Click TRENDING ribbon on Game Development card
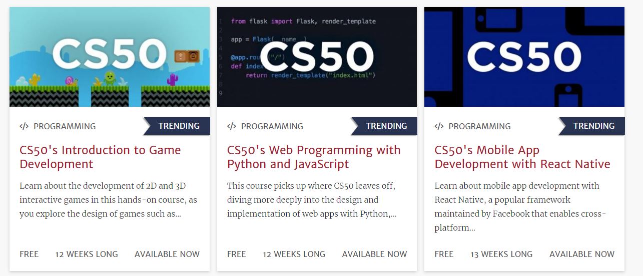This screenshot has width=643, height=276. (x=177, y=126)
